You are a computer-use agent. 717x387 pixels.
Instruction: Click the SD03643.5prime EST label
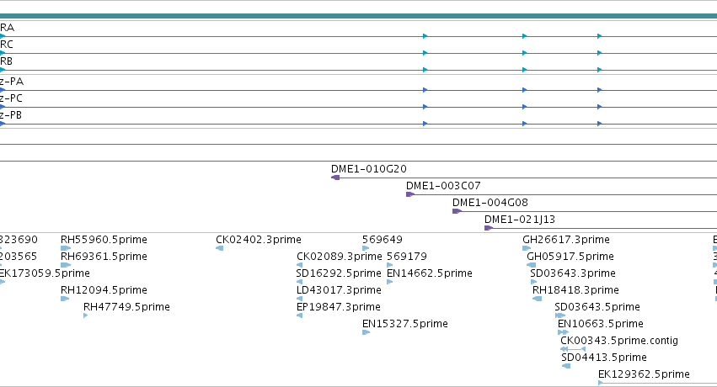pyautogui.click(x=597, y=307)
